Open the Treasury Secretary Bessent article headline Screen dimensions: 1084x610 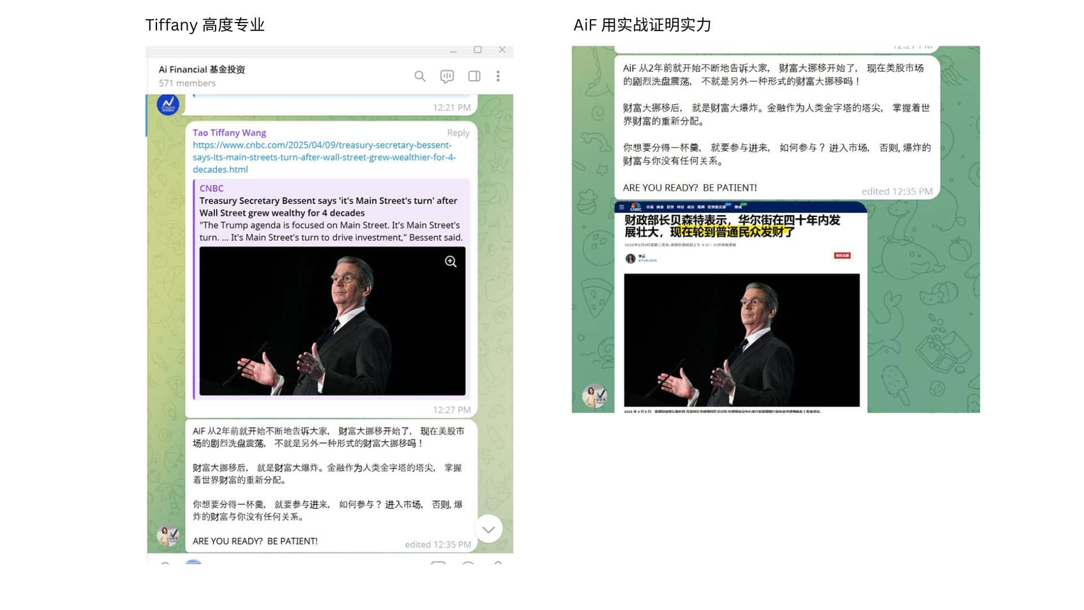pos(328,207)
